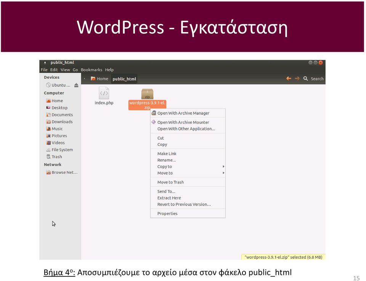Choose Send To... entry
This screenshot has height=281, width=366.
[188, 191]
